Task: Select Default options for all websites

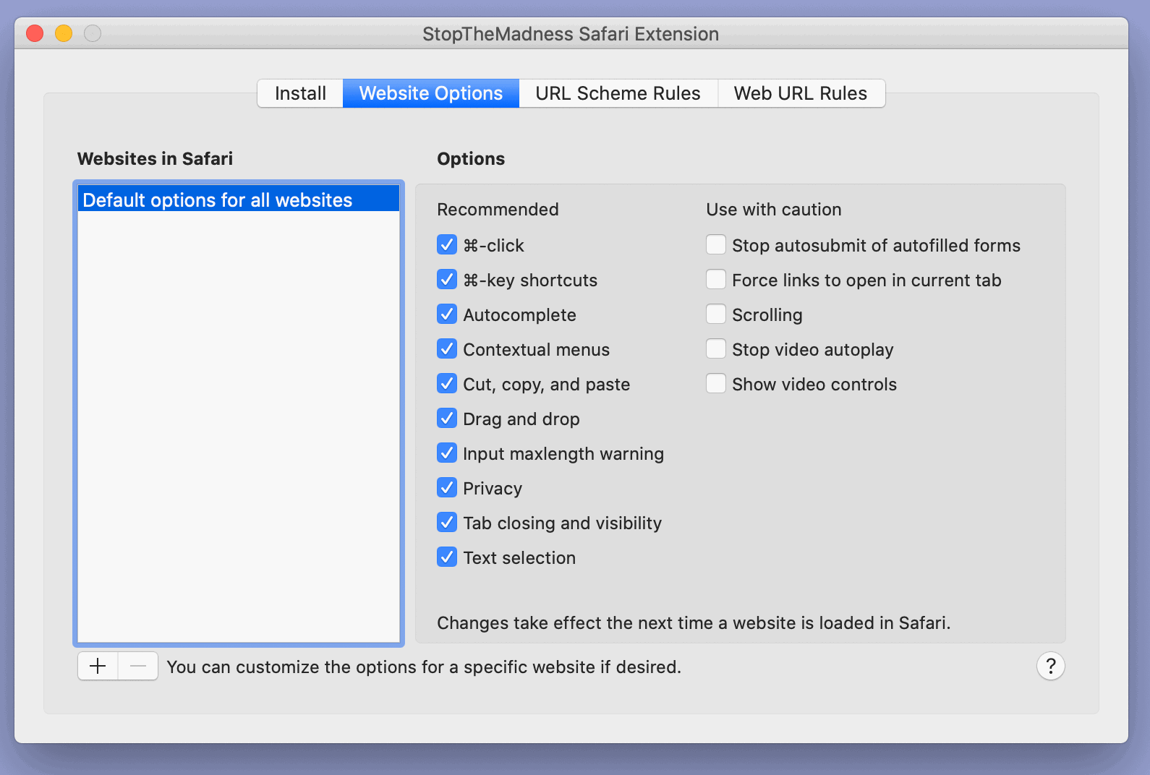Action: point(217,200)
